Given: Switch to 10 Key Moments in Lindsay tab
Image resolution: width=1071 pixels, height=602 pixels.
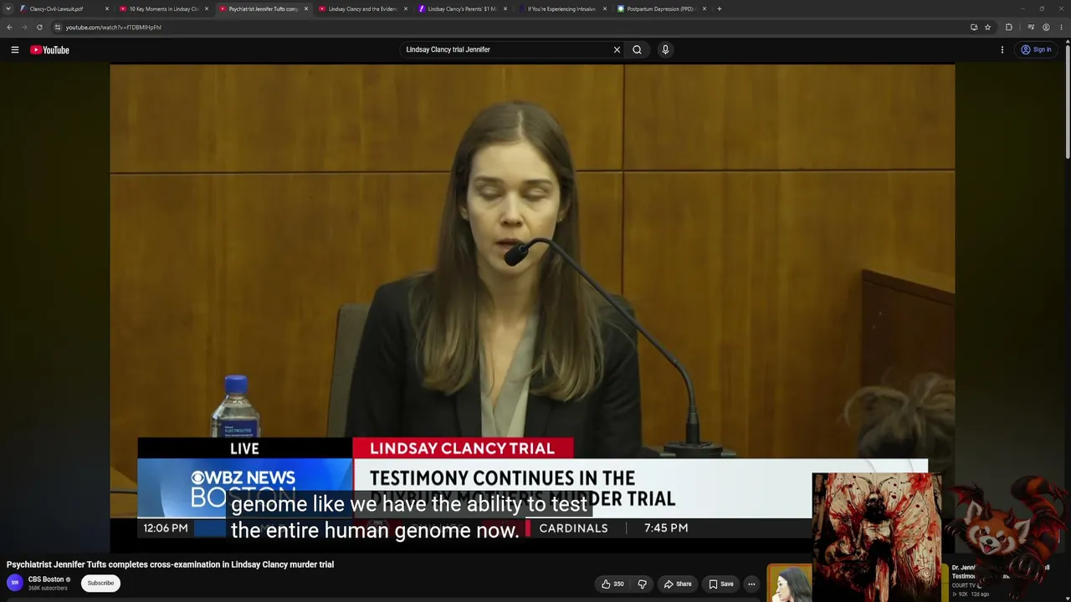Looking at the screenshot, I should click(x=164, y=9).
